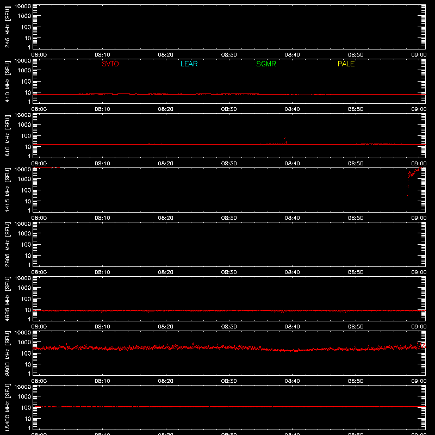The height and width of the screenshot is (435, 435).
Task: Select the '410 MHz [SFU]' axis title
Action: point(8,81)
